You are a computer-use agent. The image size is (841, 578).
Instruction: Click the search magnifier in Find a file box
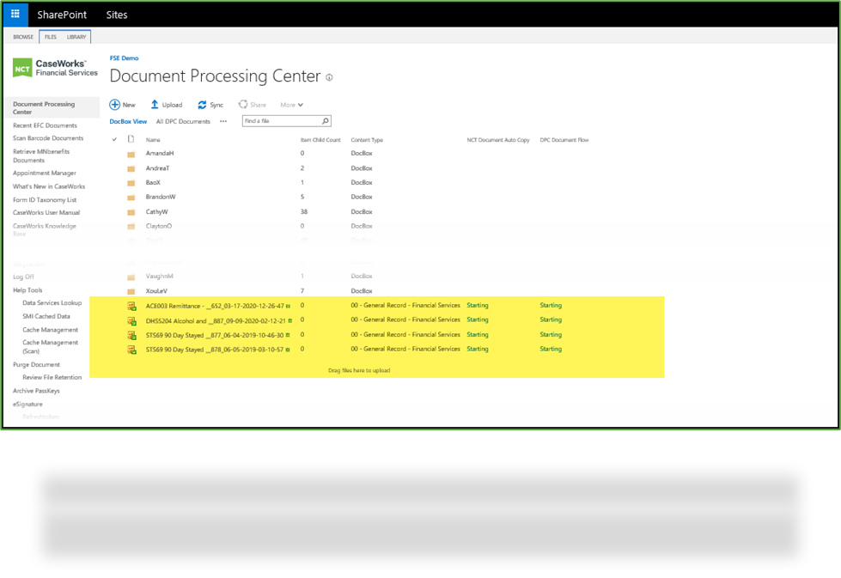[x=325, y=120]
